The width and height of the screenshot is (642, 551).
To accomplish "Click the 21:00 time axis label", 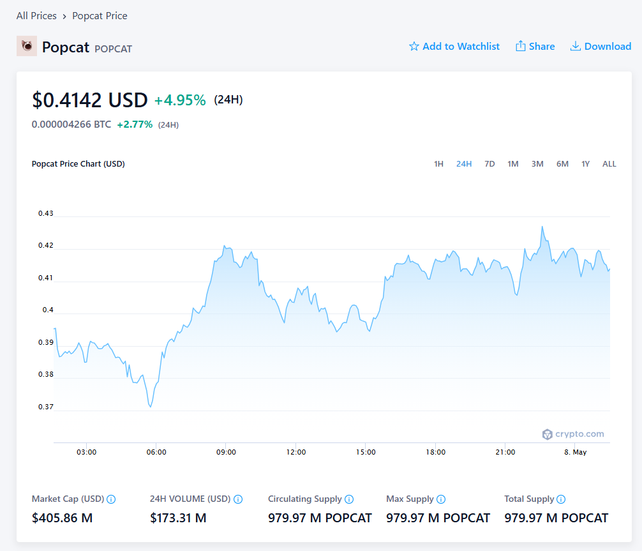I will [x=505, y=452].
